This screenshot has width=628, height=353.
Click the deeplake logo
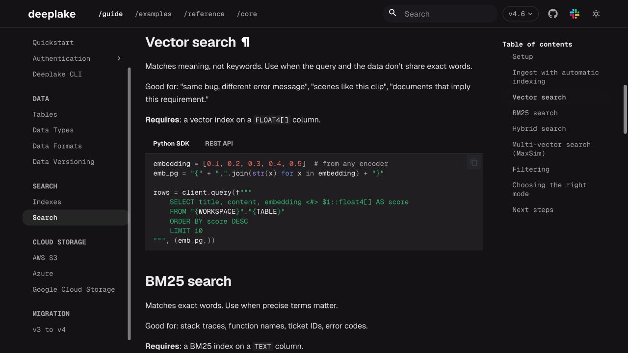pyautogui.click(x=52, y=14)
